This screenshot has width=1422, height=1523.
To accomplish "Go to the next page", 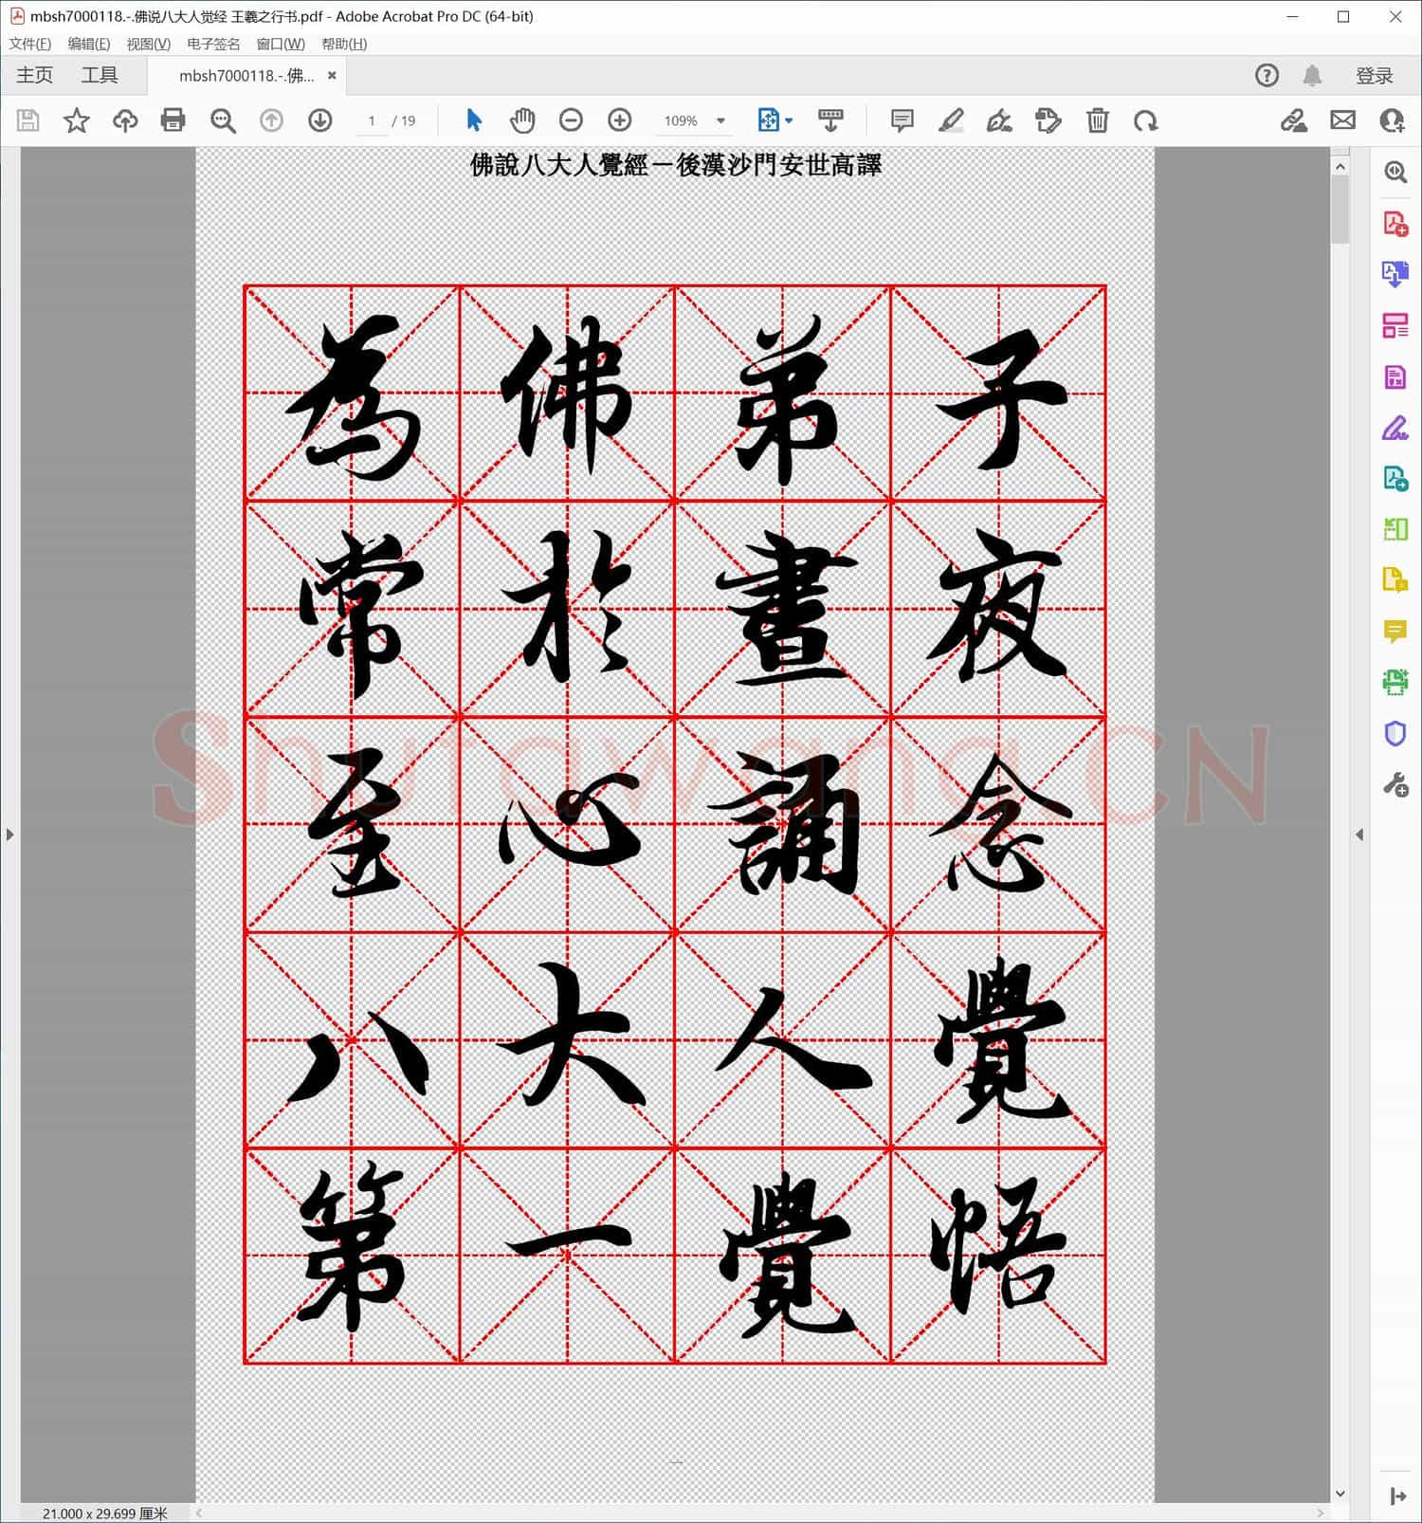I will 320,120.
